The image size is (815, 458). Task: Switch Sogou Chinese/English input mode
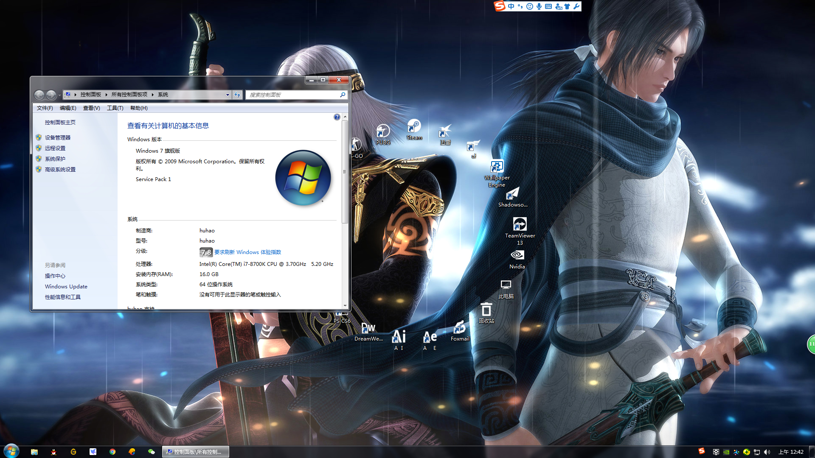(511, 6)
